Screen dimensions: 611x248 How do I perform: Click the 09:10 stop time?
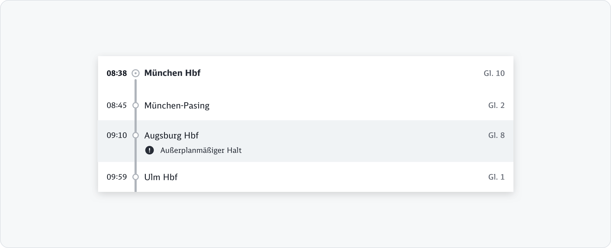117,135
